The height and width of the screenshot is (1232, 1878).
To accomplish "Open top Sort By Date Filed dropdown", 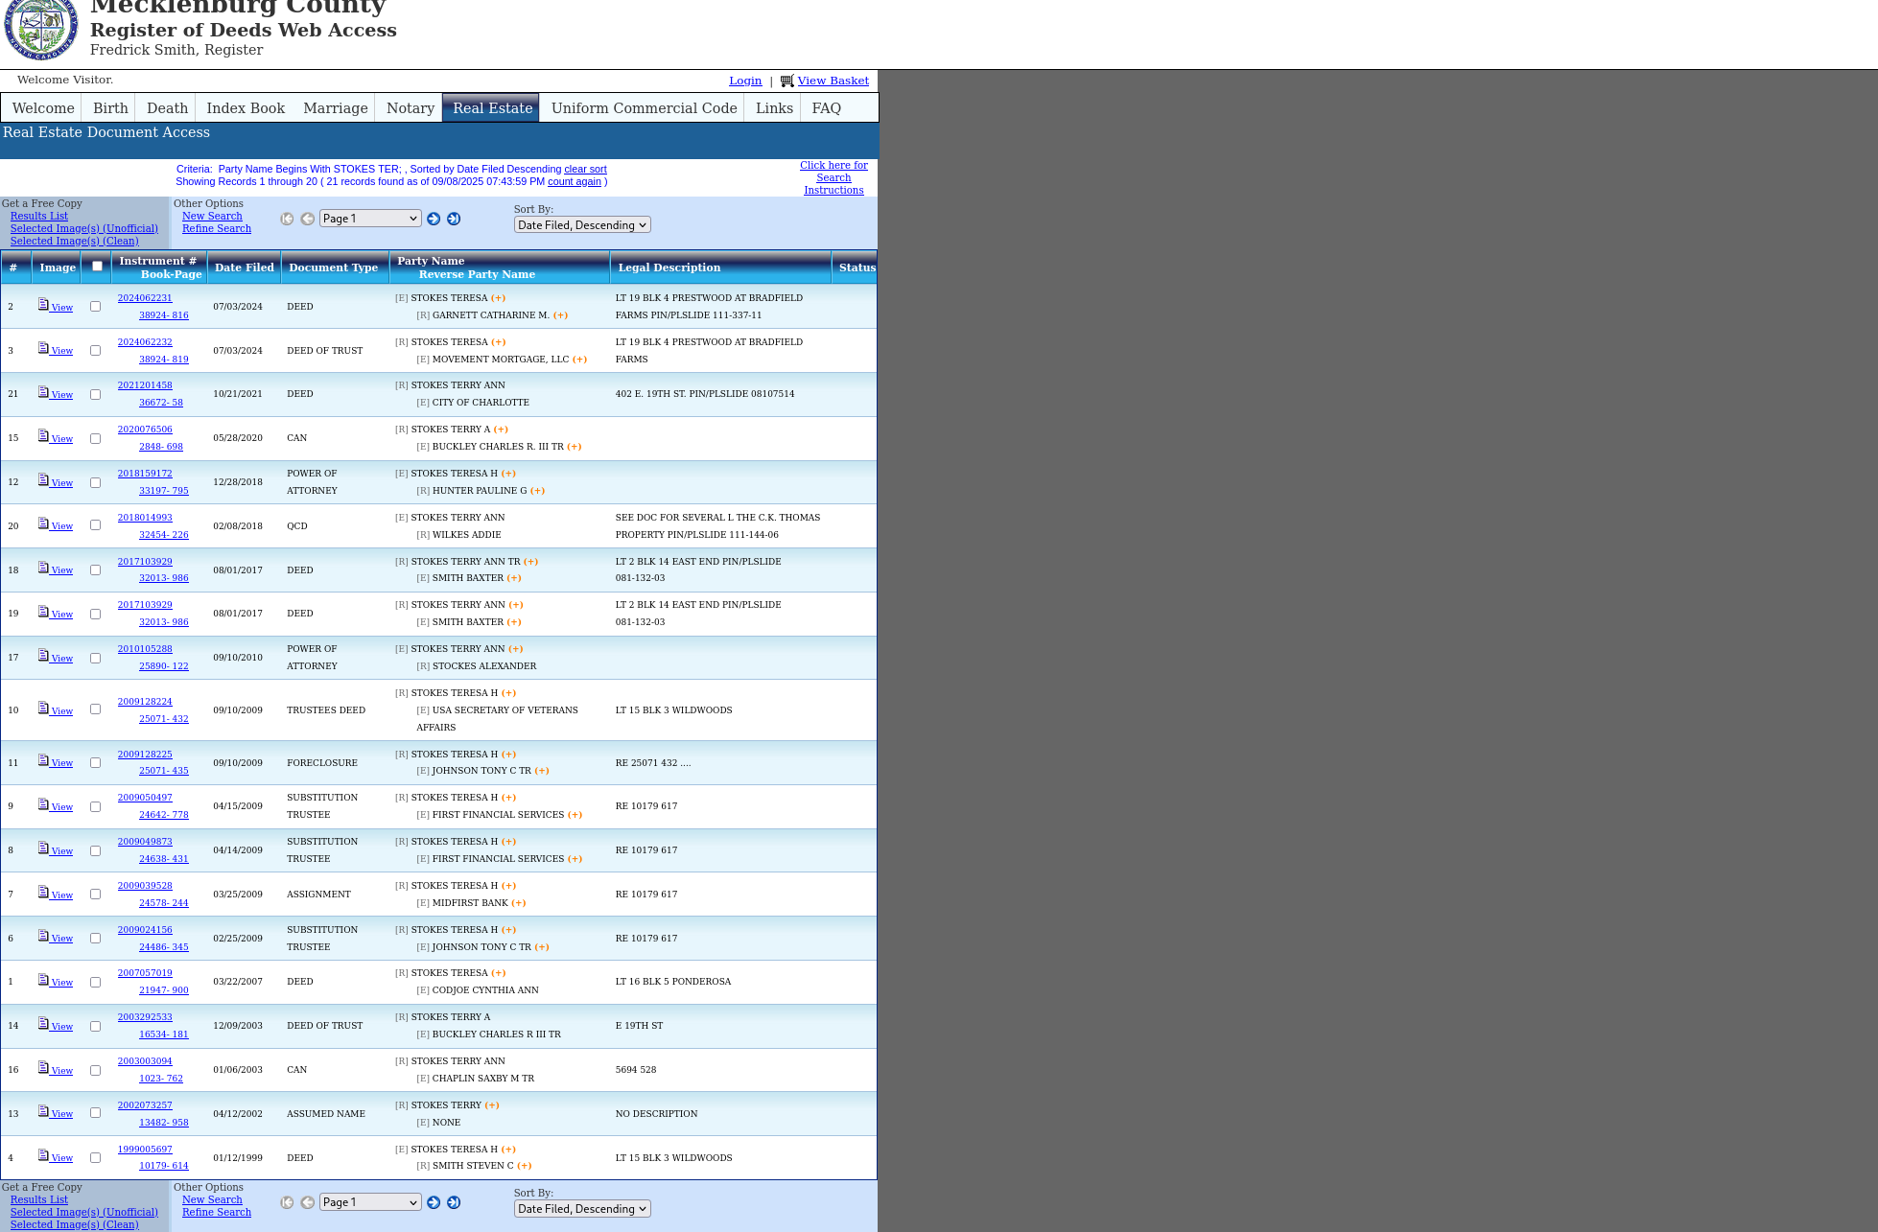I will 582,225.
